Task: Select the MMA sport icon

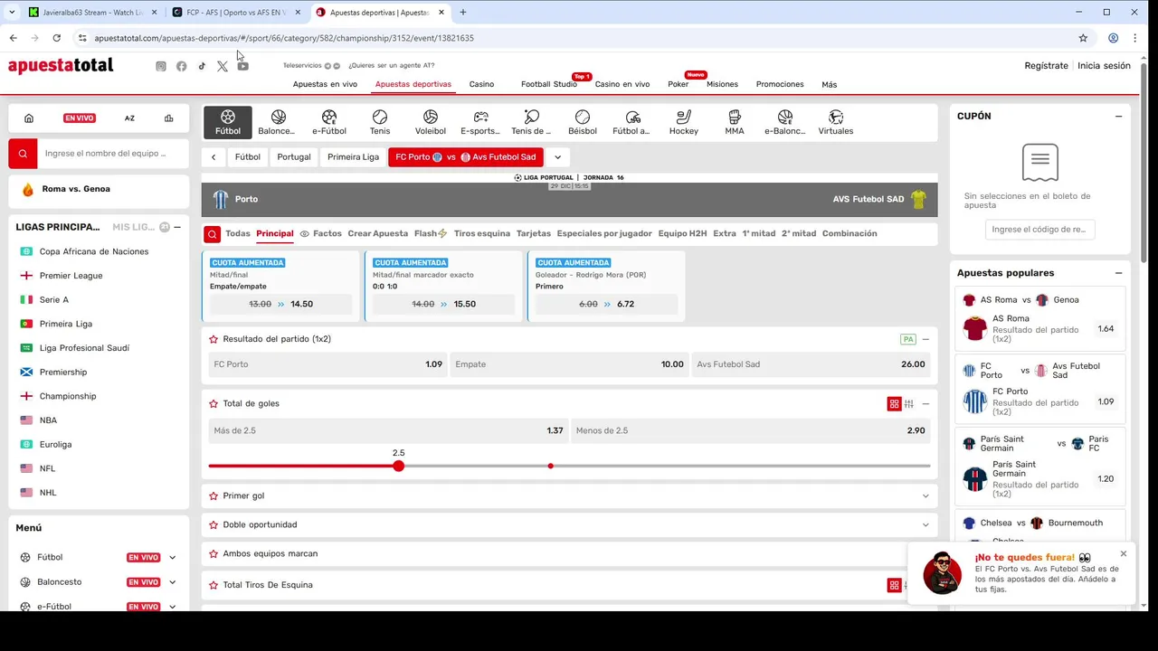Action: pyautogui.click(x=735, y=122)
